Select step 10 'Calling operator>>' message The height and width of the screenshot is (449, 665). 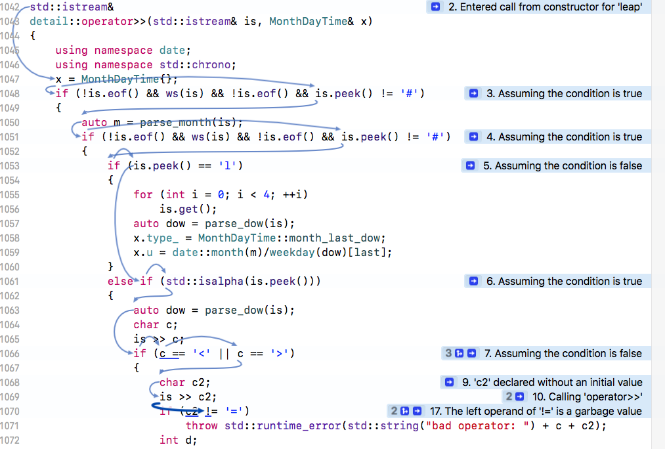pyautogui.click(x=587, y=396)
